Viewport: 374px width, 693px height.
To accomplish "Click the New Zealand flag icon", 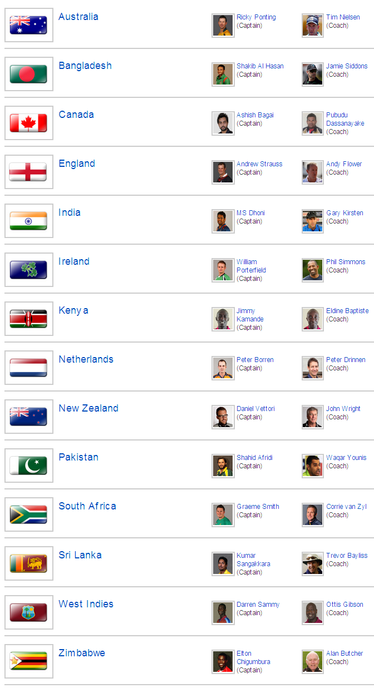I will [28, 417].
